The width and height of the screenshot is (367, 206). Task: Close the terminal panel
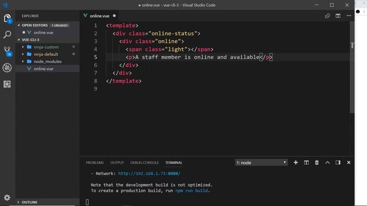tap(349, 163)
